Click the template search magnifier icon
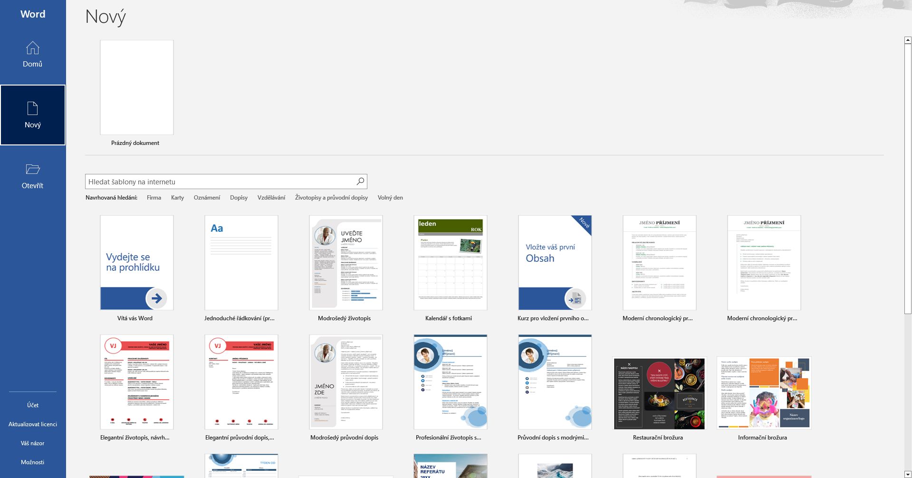Image resolution: width=912 pixels, height=478 pixels. [360, 181]
